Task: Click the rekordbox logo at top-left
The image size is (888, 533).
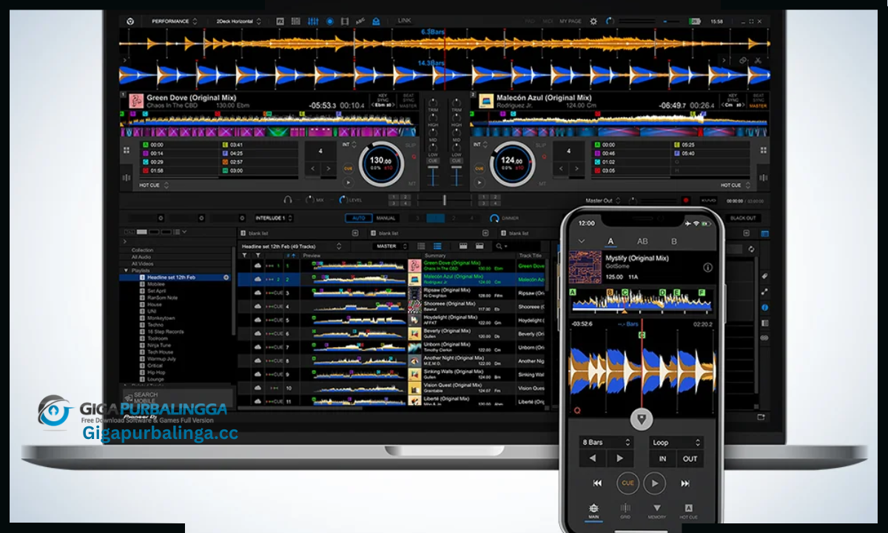Action: click(x=130, y=21)
